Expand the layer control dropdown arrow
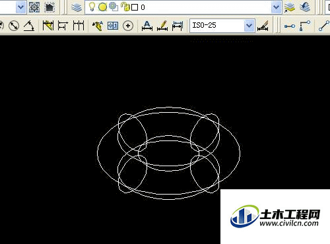Viewport: 330px width, 244px height. [x=276, y=7]
